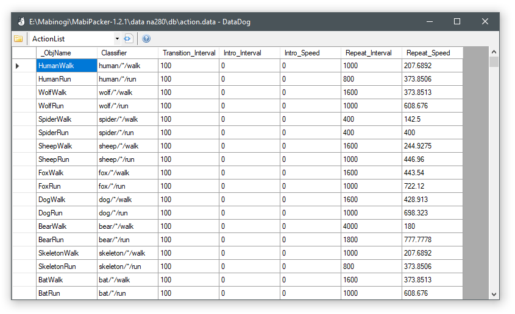
Task: Sort by the Classifier column header
Action: click(x=127, y=53)
